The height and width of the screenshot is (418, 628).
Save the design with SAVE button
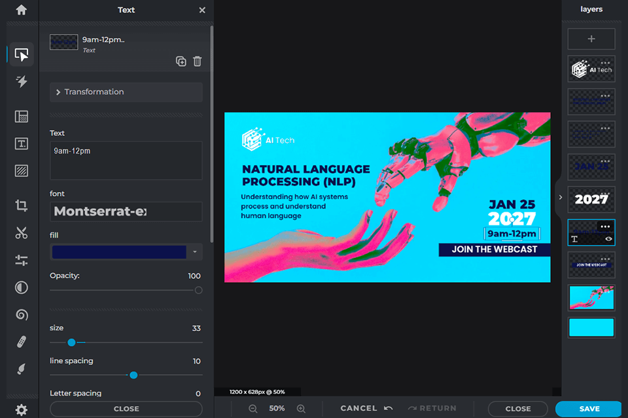[x=589, y=409]
